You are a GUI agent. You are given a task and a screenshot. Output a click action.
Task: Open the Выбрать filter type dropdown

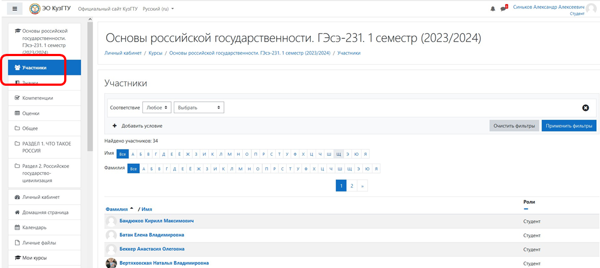pos(199,107)
